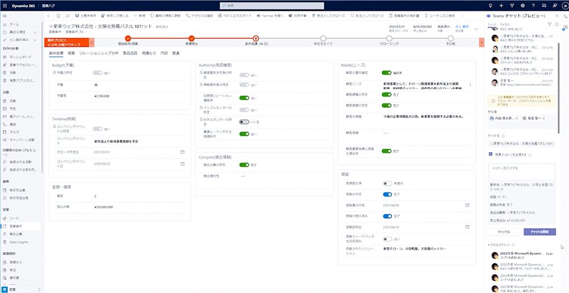
Task: Open the settings gear icon in header
Action: (x=522, y=6)
